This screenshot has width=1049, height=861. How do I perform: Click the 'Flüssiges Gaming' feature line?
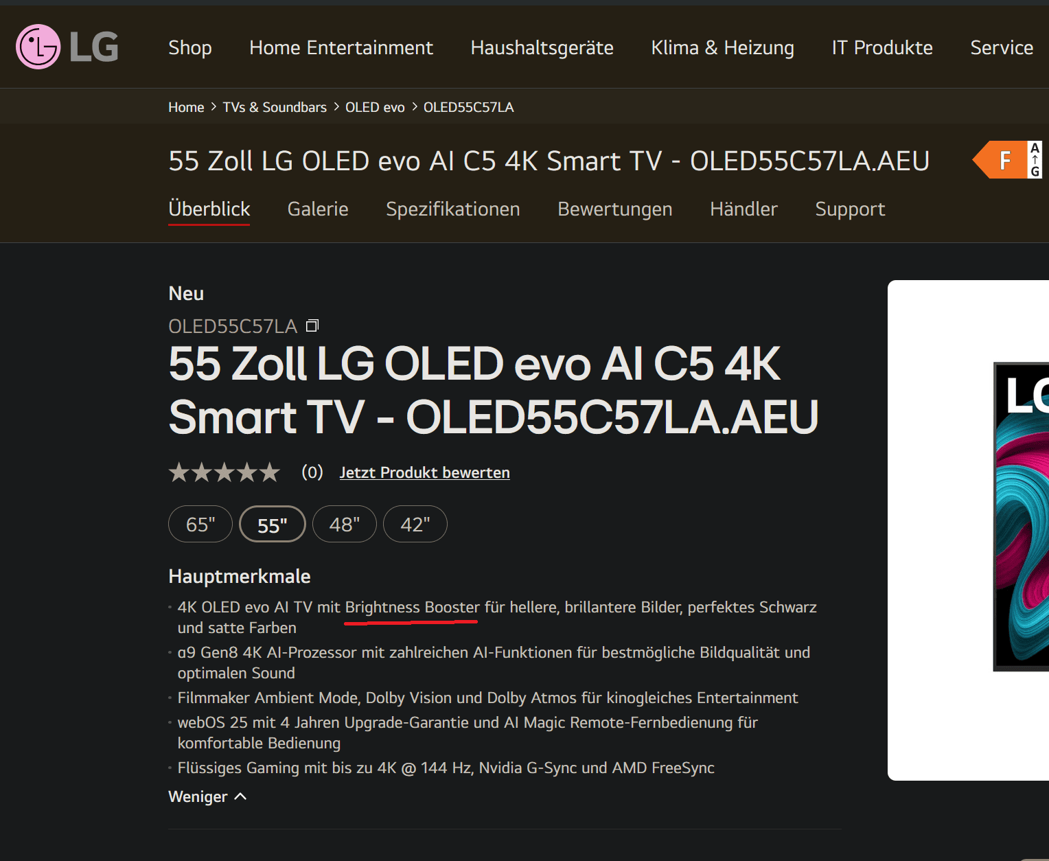pyautogui.click(x=446, y=768)
